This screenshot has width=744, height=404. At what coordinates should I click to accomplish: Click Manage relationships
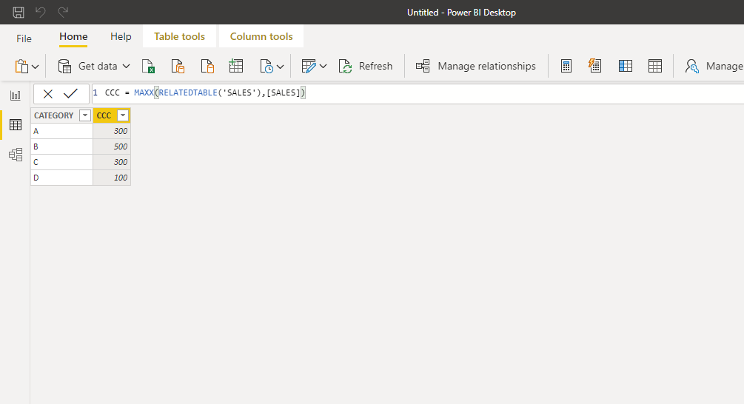pyautogui.click(x=476, y=66)
